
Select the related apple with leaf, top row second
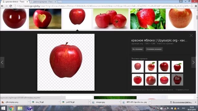[151, 67]
